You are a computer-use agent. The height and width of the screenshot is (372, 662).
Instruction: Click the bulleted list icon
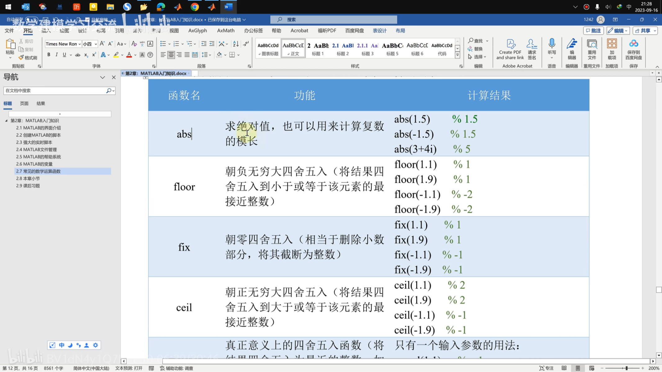163,44
